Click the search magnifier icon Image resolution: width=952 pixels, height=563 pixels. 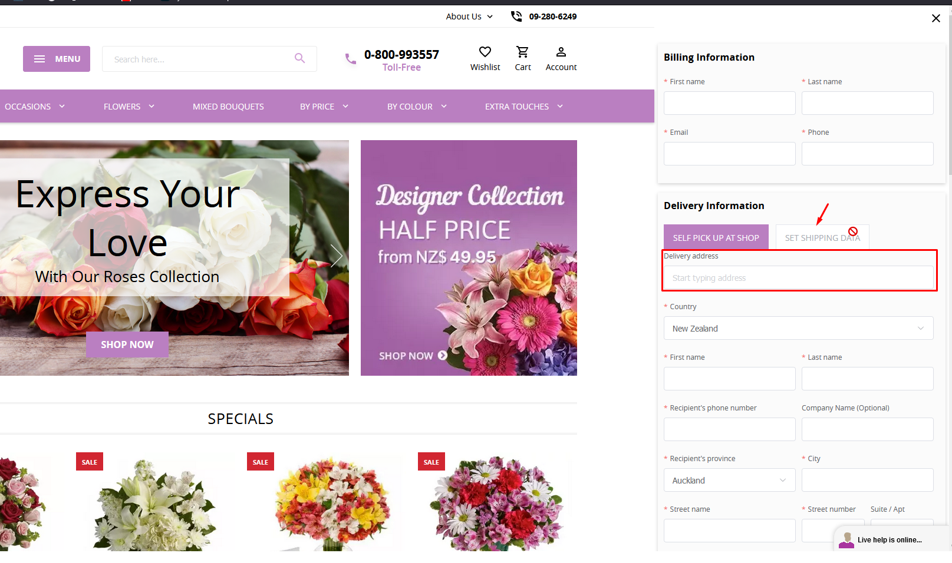[x=299, y=58]
